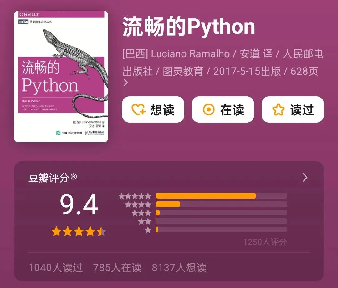
Task: Click the star icon in 读过
Action: (x=278, y=109)
